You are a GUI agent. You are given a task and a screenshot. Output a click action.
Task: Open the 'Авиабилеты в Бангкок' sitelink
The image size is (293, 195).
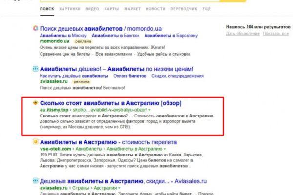(x=115, y=35)
